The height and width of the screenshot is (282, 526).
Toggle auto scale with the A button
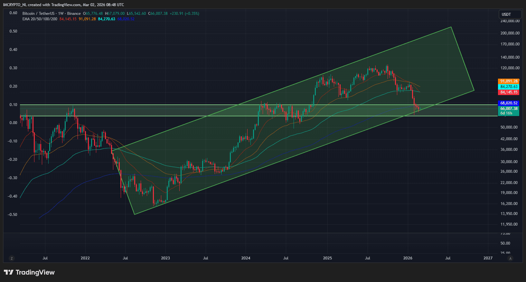tap(510, 258)
